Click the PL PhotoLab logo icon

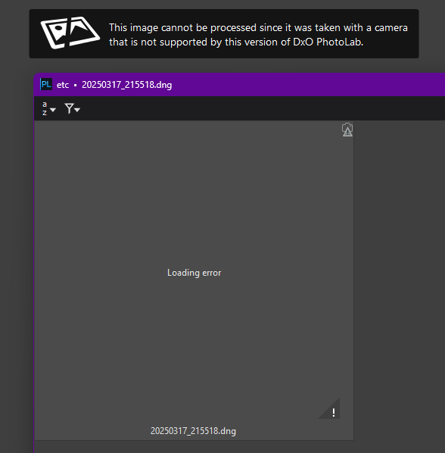(x=46, y=84)
